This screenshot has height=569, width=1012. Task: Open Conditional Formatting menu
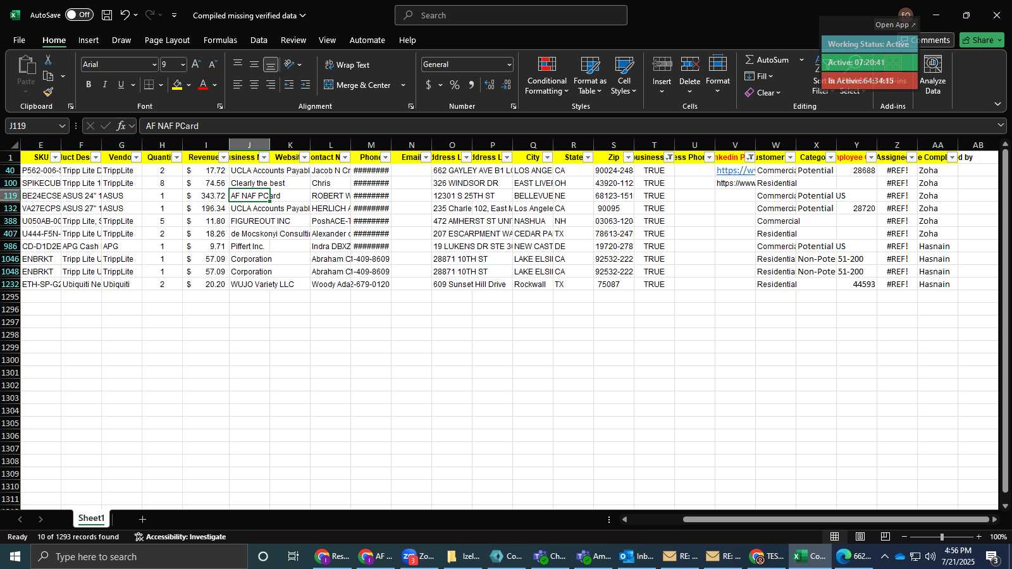tap(547, 76)
